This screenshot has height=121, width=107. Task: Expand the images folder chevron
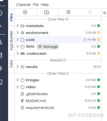18,80
